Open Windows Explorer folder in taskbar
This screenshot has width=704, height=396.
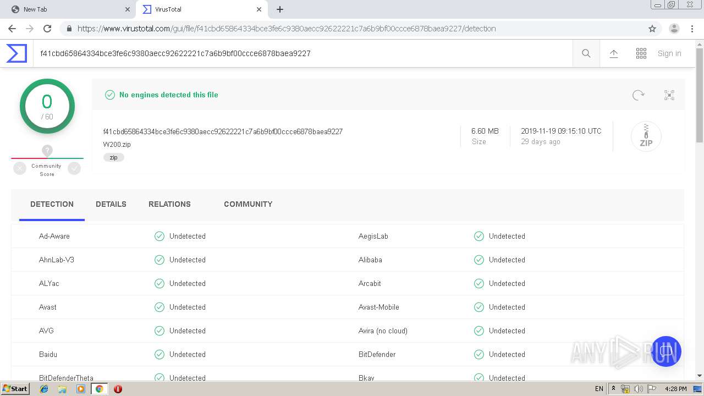(x=62, y=389)
